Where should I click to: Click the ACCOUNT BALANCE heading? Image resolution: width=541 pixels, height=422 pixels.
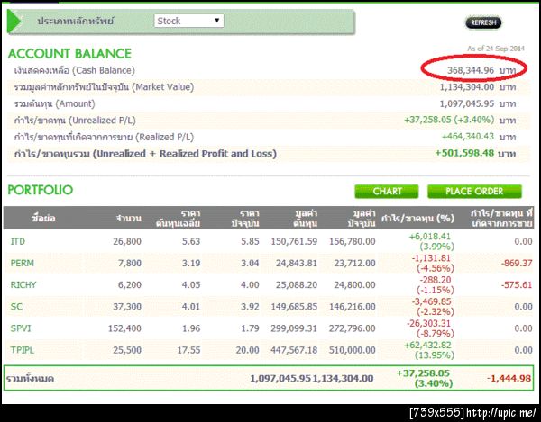pyautogui.click(x=69, y=54)
